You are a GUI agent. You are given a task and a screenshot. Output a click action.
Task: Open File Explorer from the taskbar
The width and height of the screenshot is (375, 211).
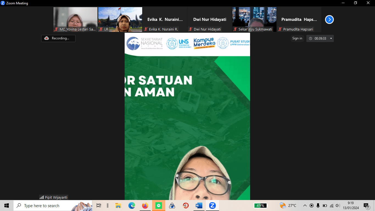click(x=118, y=206)
